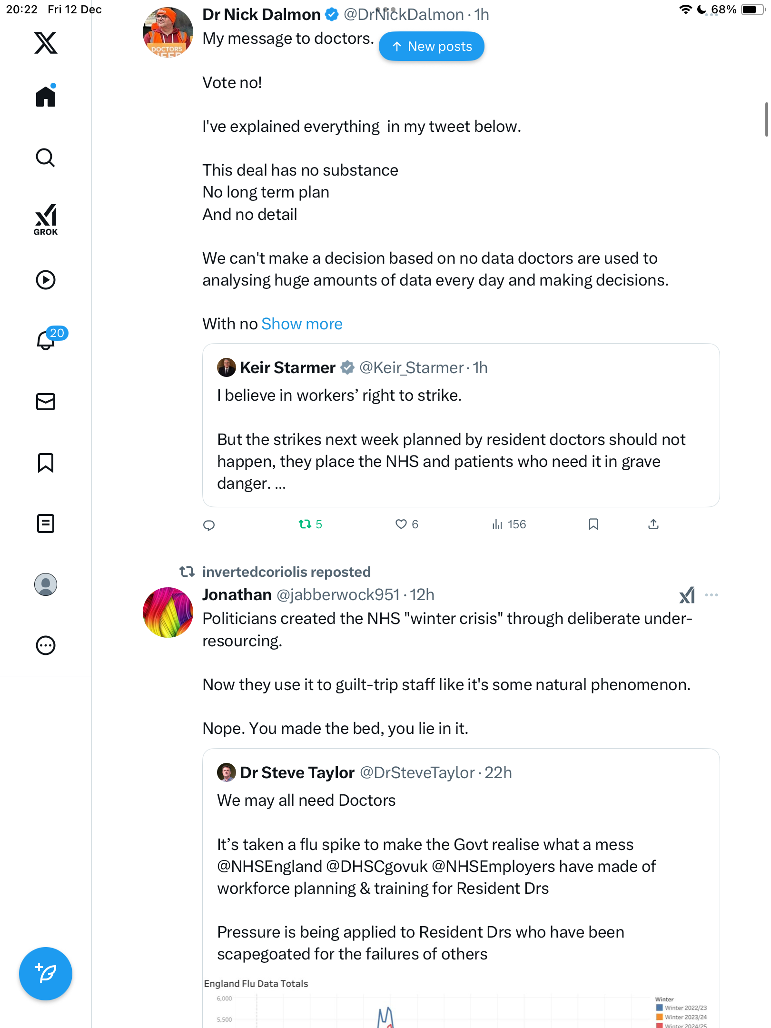Click the page scrollbar on right edge
This screenshot has height=1028, width=771.
coord(766,119)
